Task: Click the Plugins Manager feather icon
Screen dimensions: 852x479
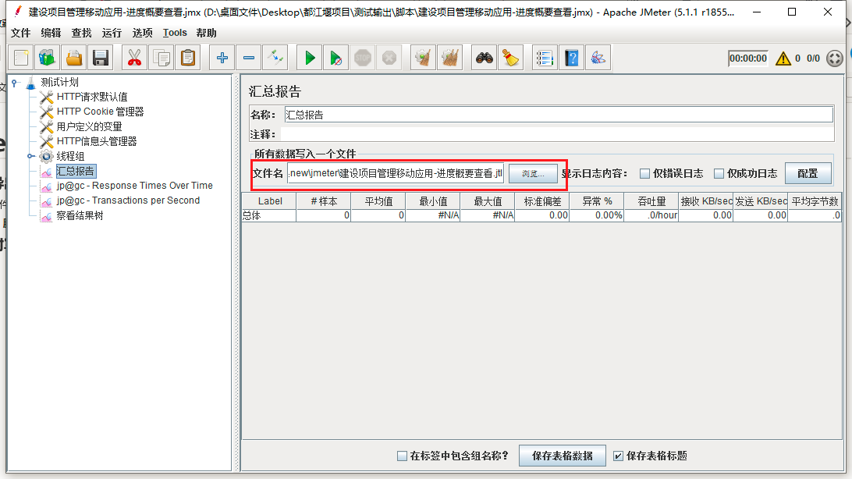Action: tap(598, 58)
